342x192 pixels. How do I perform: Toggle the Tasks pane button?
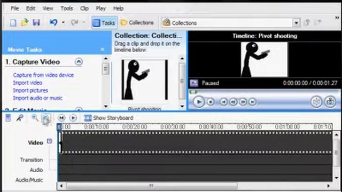tap(104, 22)
